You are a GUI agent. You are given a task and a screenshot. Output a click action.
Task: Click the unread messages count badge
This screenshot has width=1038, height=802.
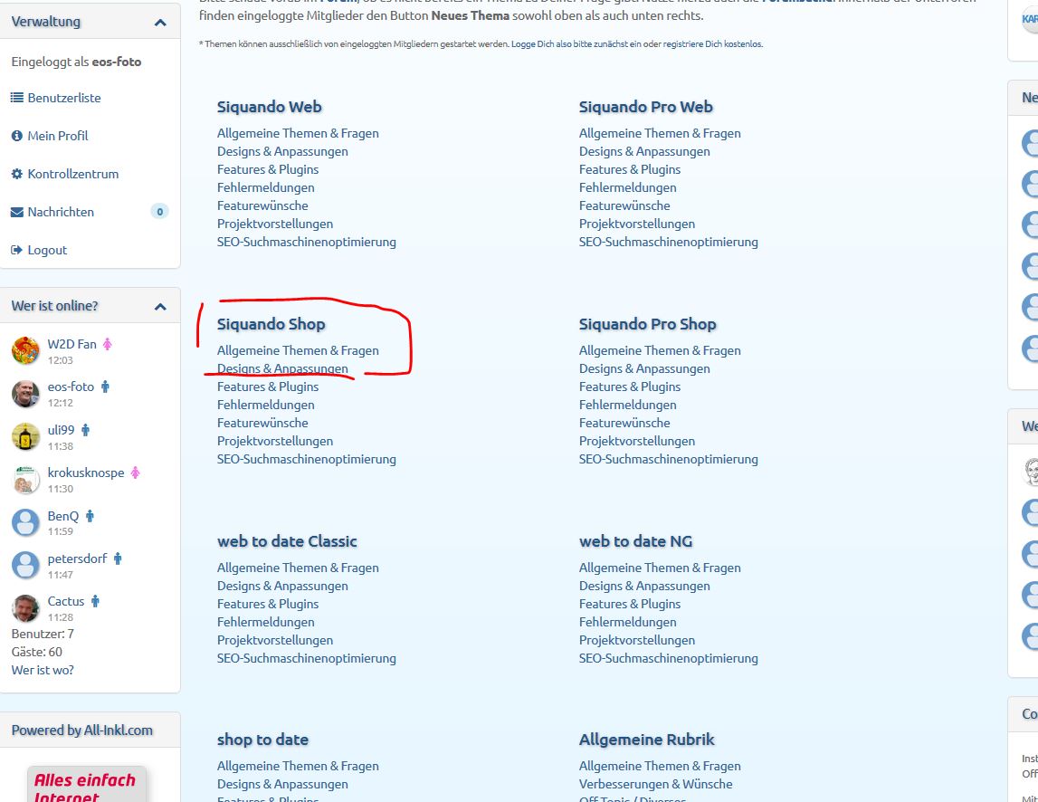click(x=159, y=212)
